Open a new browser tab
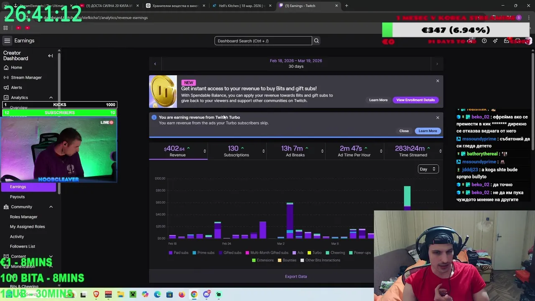This screenshot has width=535, height=301. click(x=346, y=5)
